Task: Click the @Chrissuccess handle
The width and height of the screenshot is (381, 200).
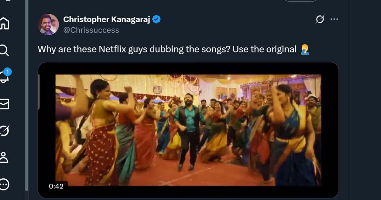Action: (x=91, y=30)
